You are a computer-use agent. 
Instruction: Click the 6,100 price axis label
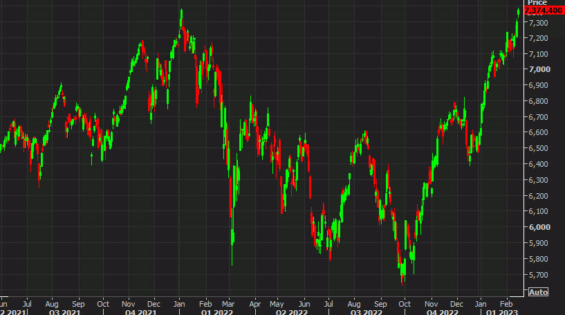[x=539, y=211]
